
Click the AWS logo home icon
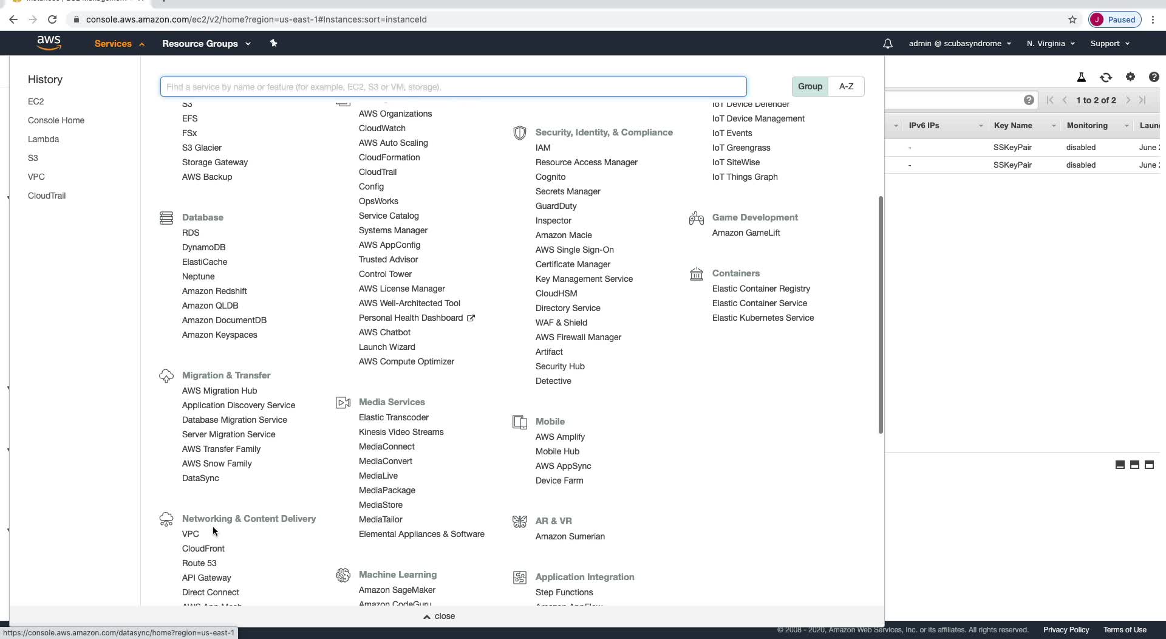pyautogui.click(x=49, y=43)
